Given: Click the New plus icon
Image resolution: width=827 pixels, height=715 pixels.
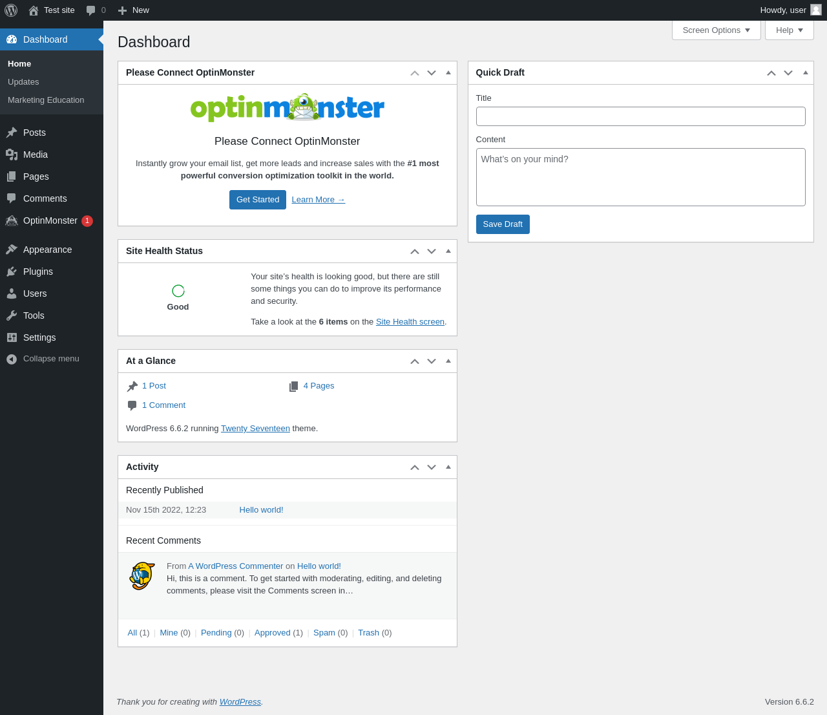Looking at the screenshot, I should 122,10.
